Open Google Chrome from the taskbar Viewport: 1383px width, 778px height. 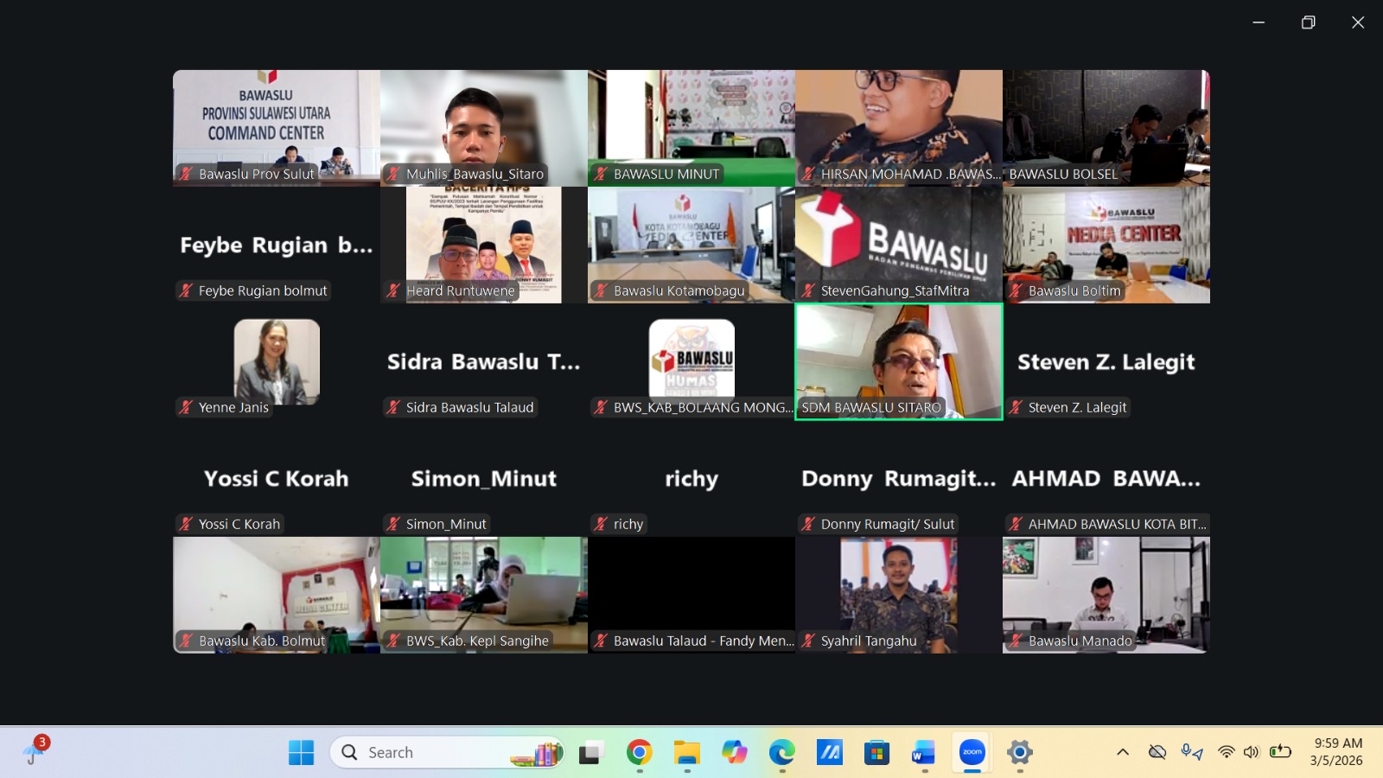coord(638,753)
